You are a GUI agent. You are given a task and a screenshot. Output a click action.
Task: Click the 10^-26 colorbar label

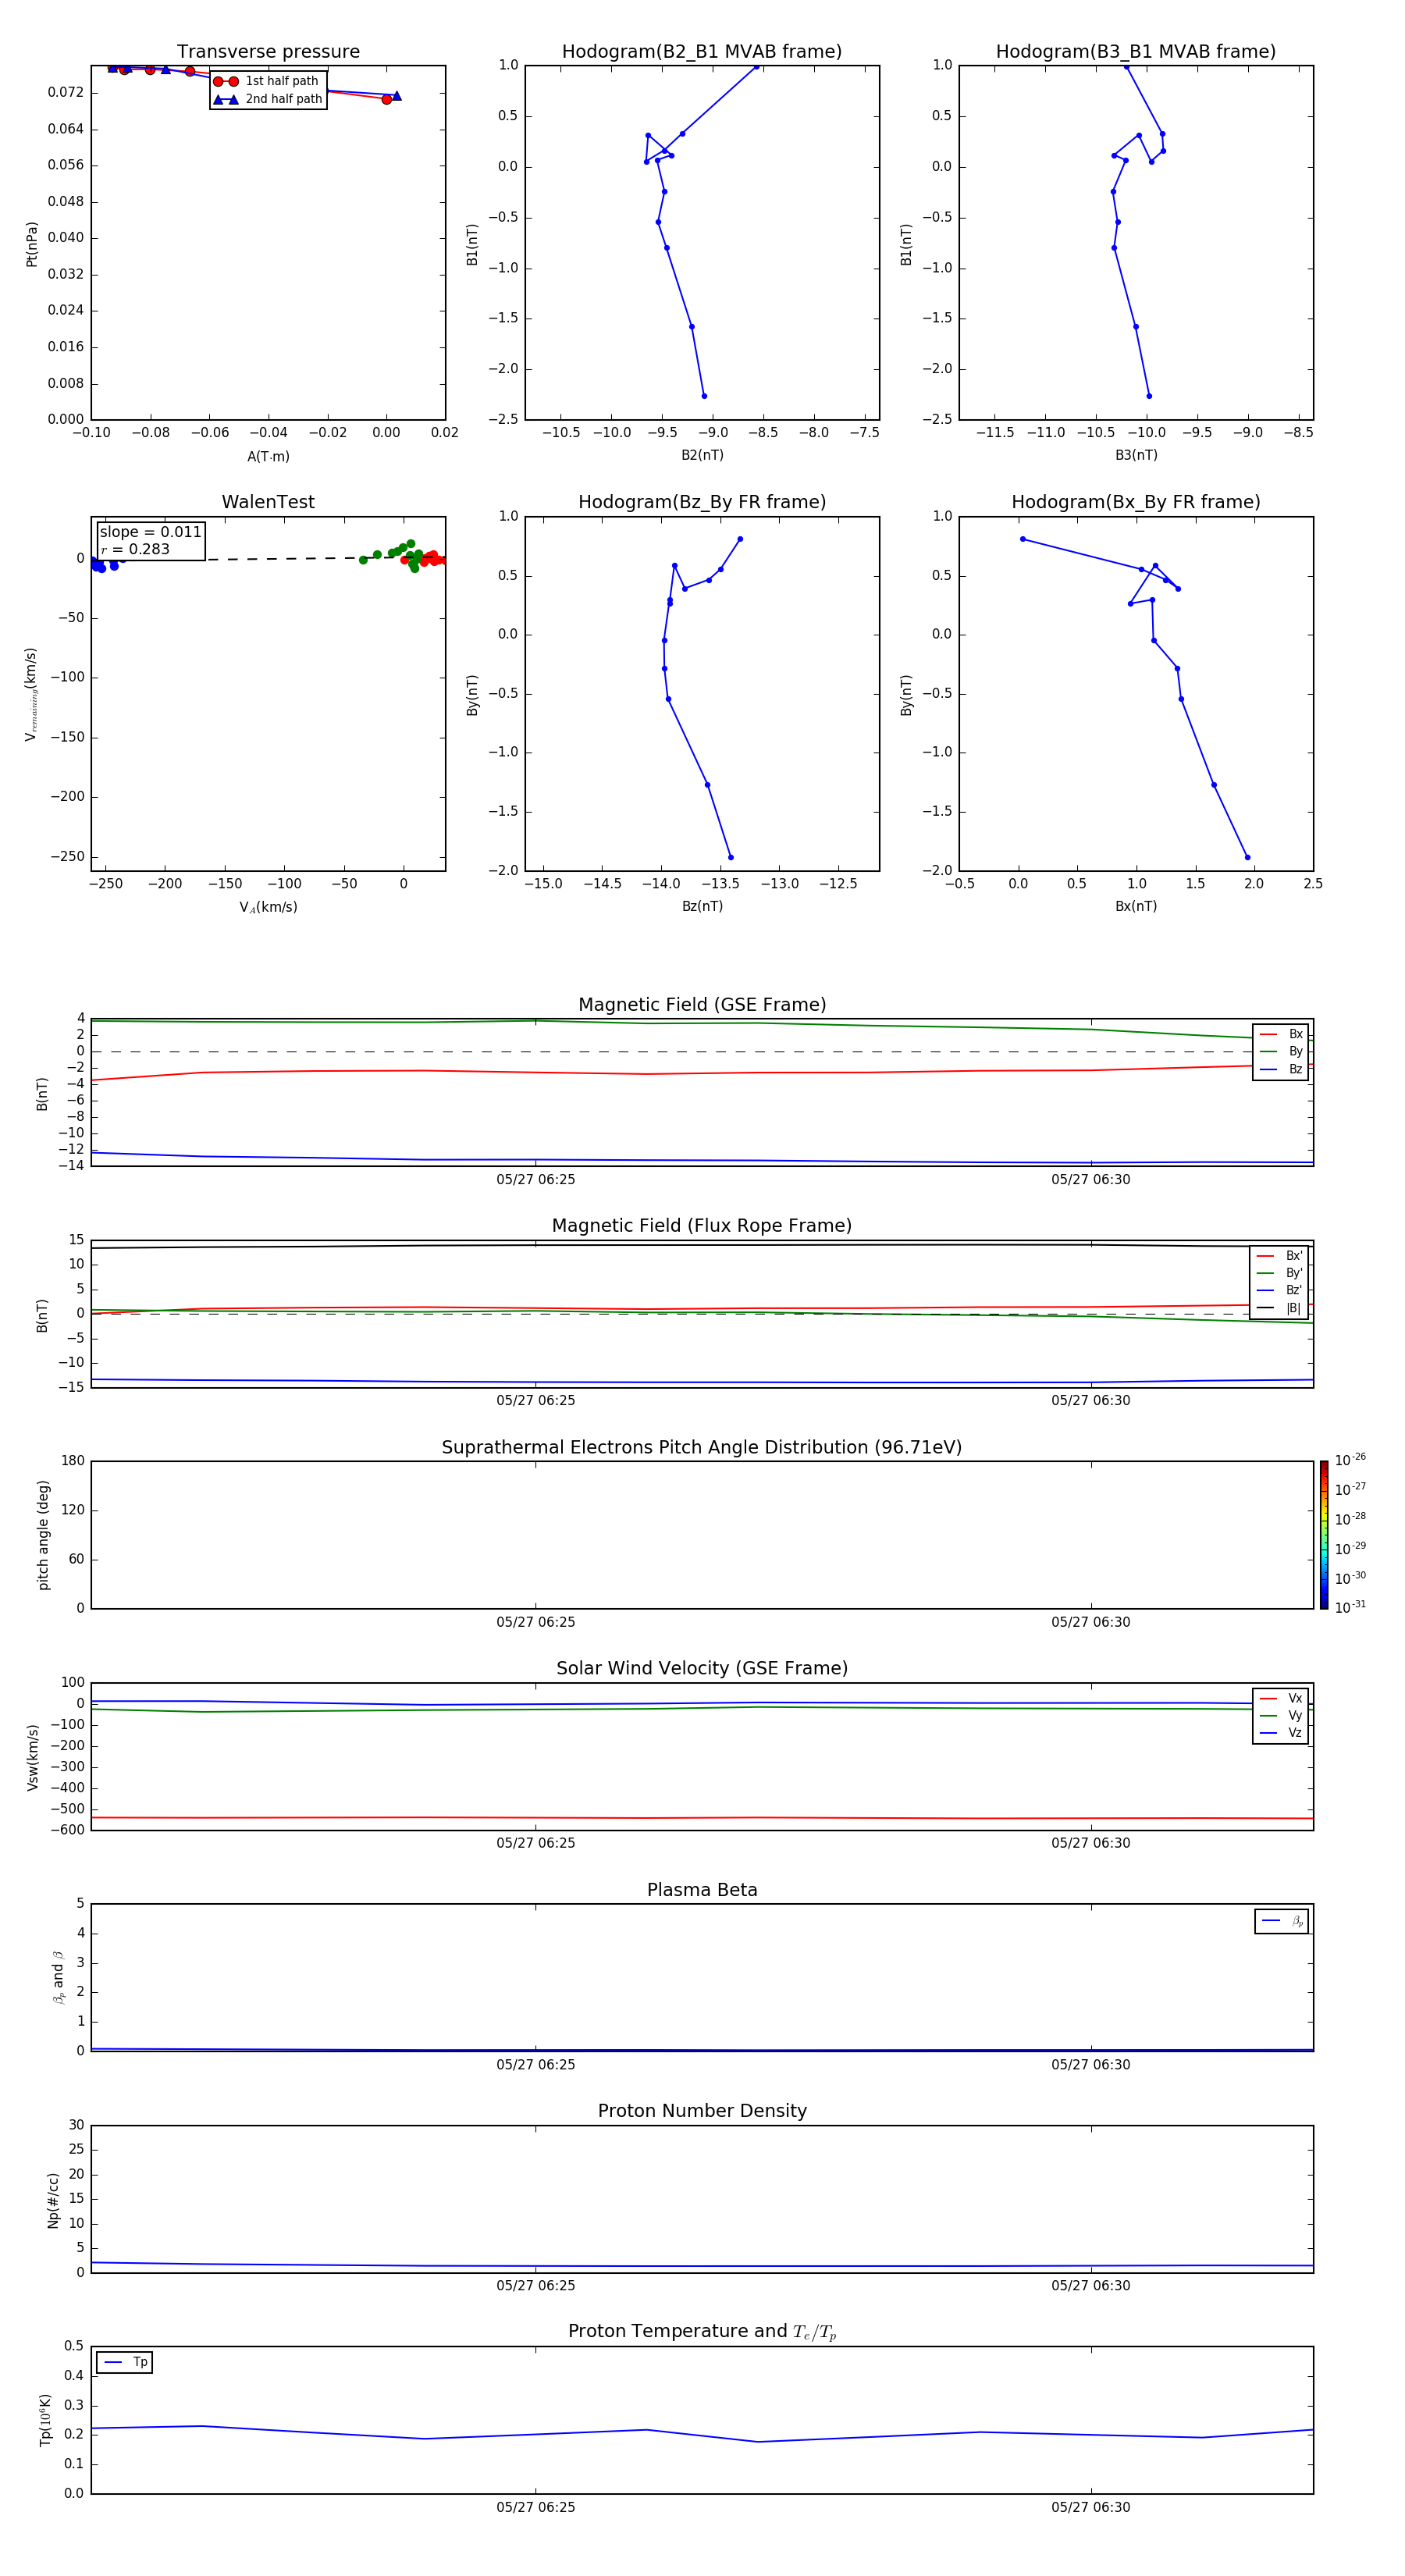1350,1460
